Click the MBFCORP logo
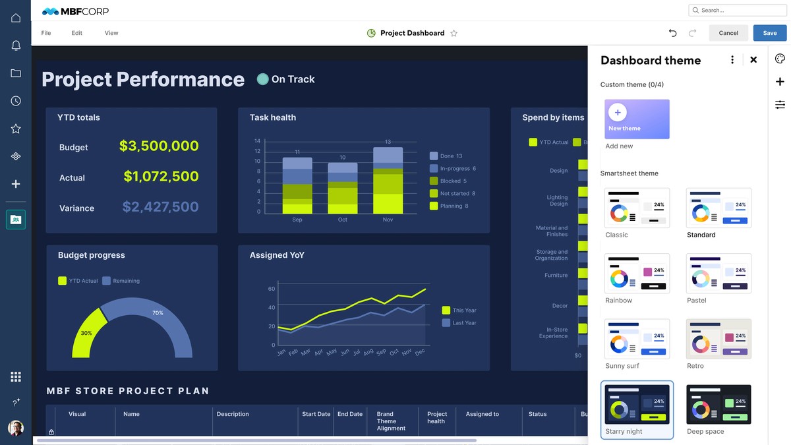This screenshot has height=445, width=791. click(x=75, y=11)
